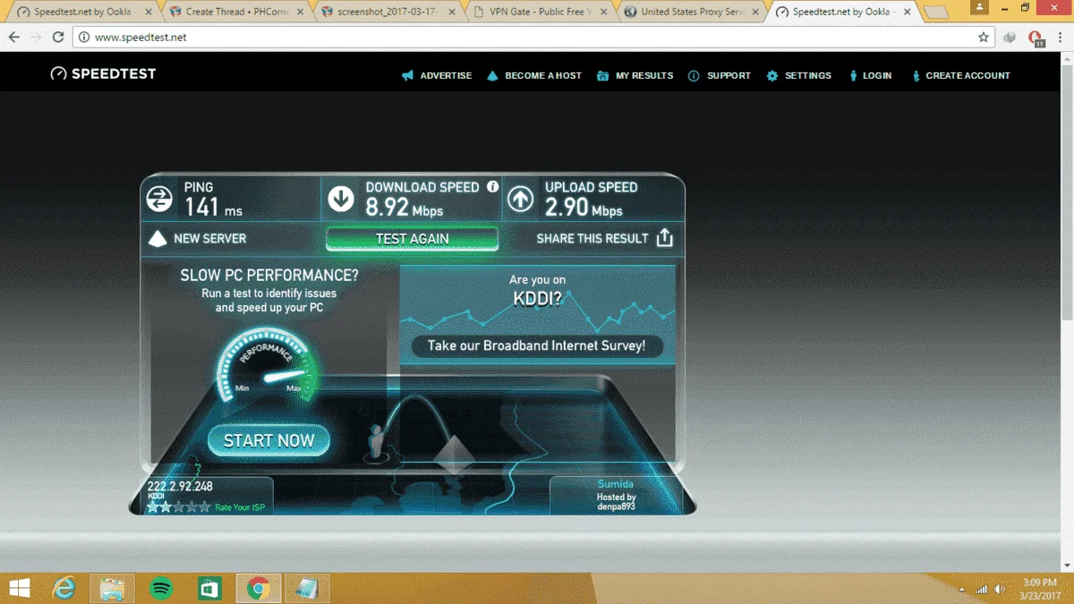The image size is (1074, 604).
Task: Click the upload speed arrow icon
Action: (520, 199)
